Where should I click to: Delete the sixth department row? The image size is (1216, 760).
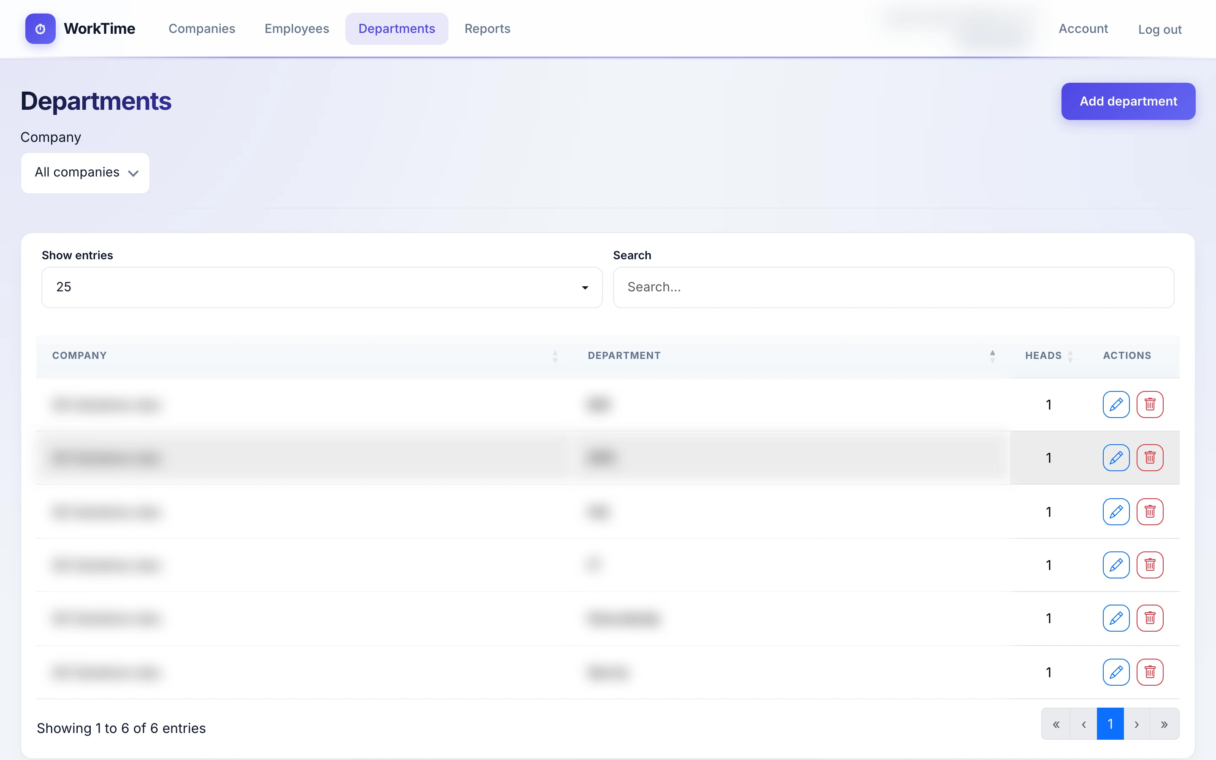(x=1150, y=672)
